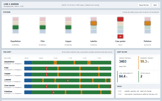Click the Case packer row label in timeline

[x=13, y=86]
